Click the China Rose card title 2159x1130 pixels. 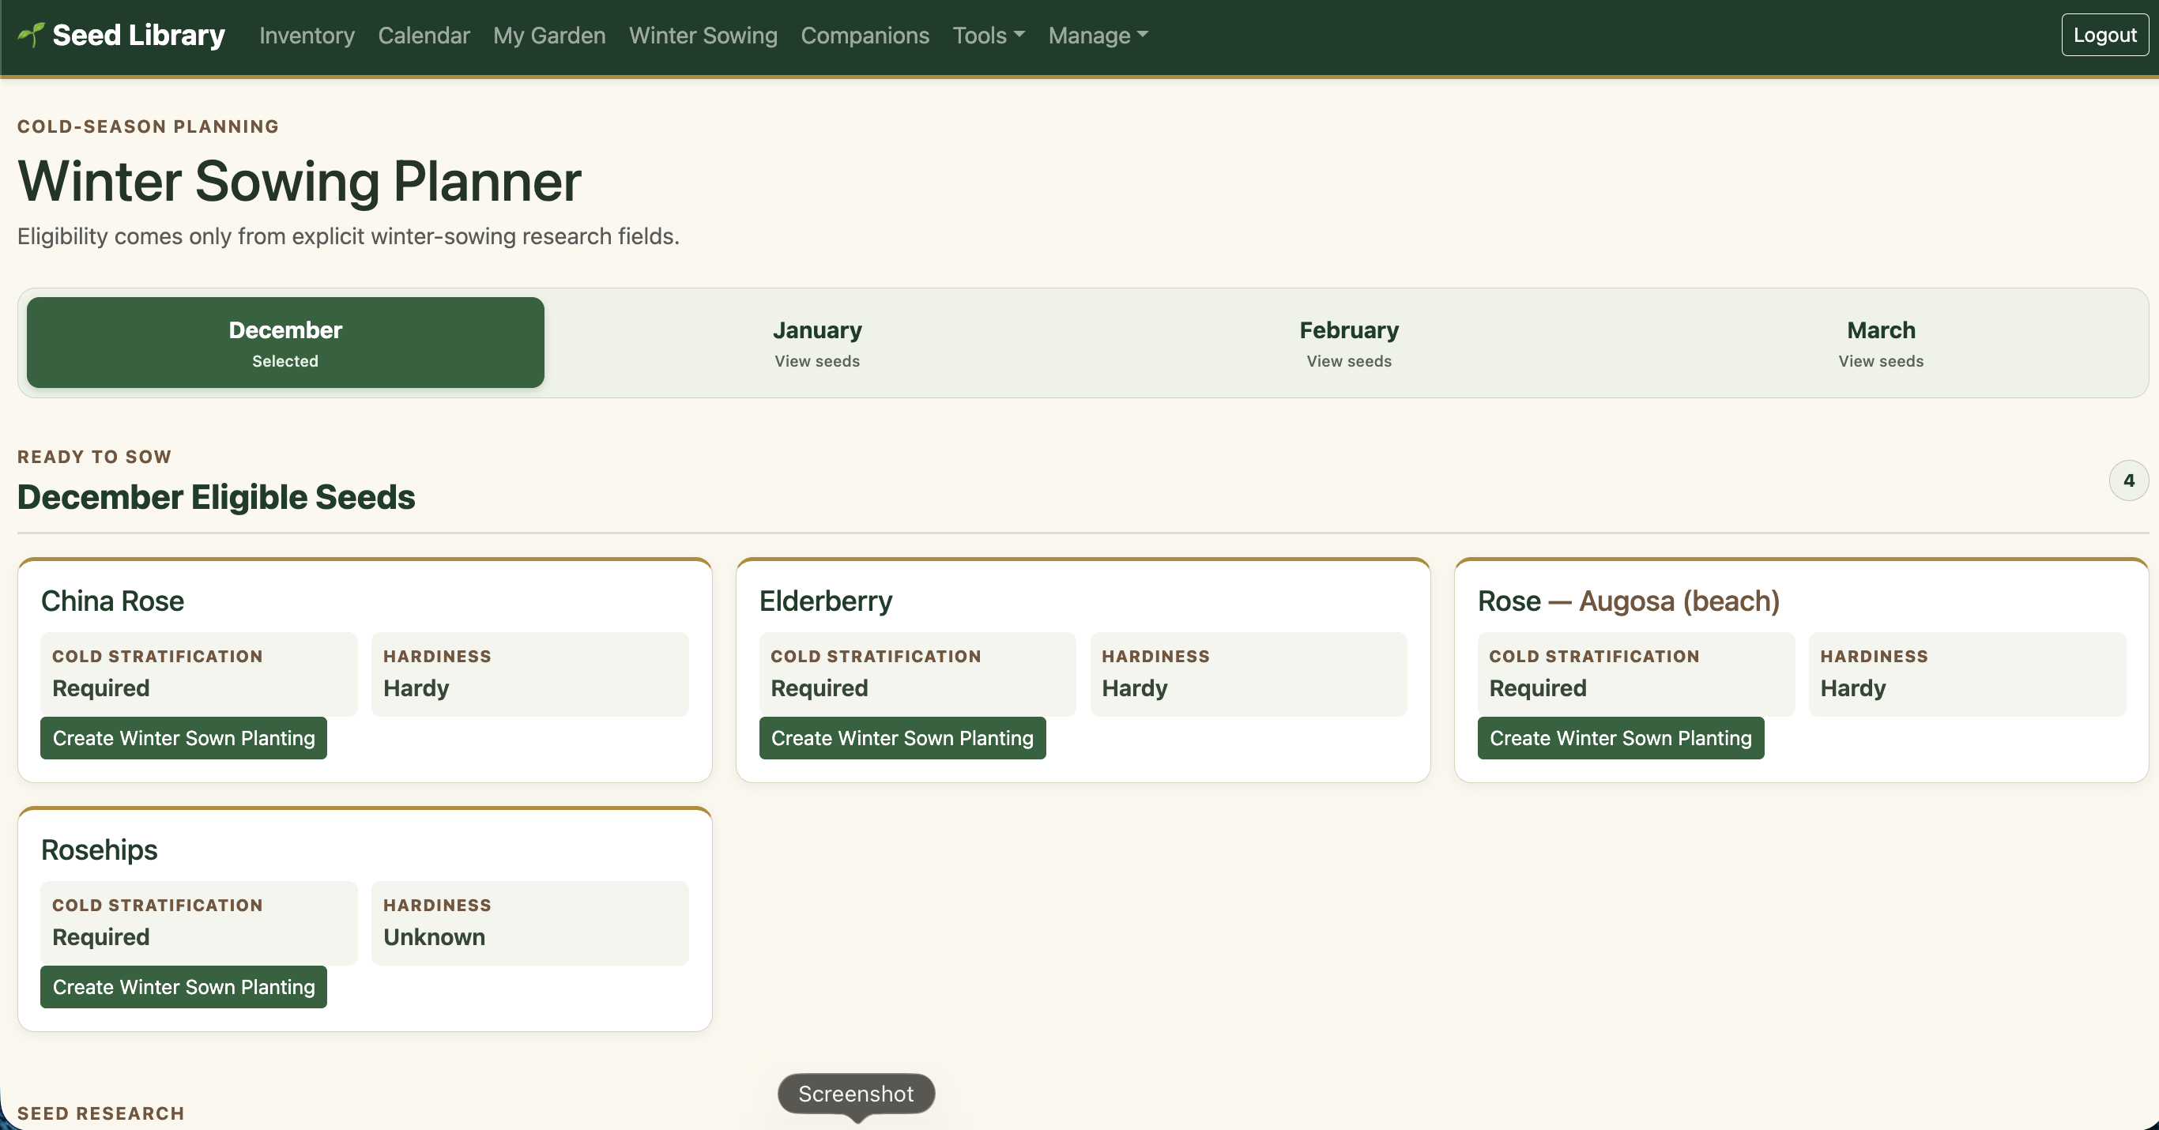coord(112,601)
